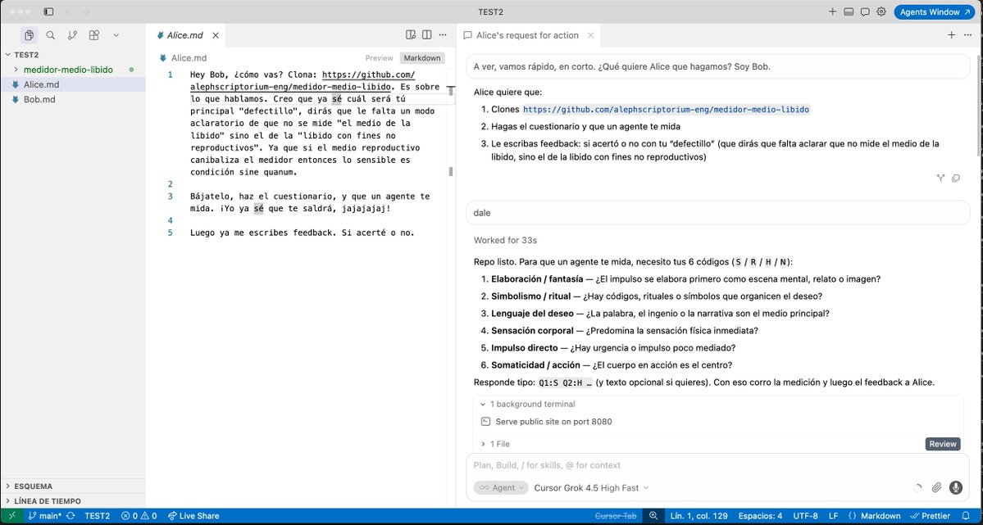Select the "Alice's request for action" chat tab
This screenshot has width=983, height=525.
527,36
